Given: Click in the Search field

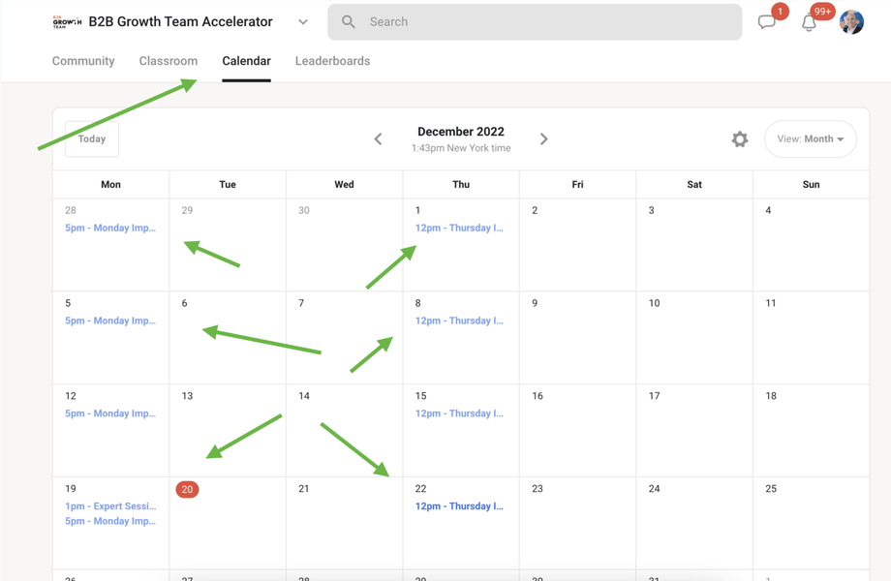Looking at the screenshot, I should tap(542, 22).
